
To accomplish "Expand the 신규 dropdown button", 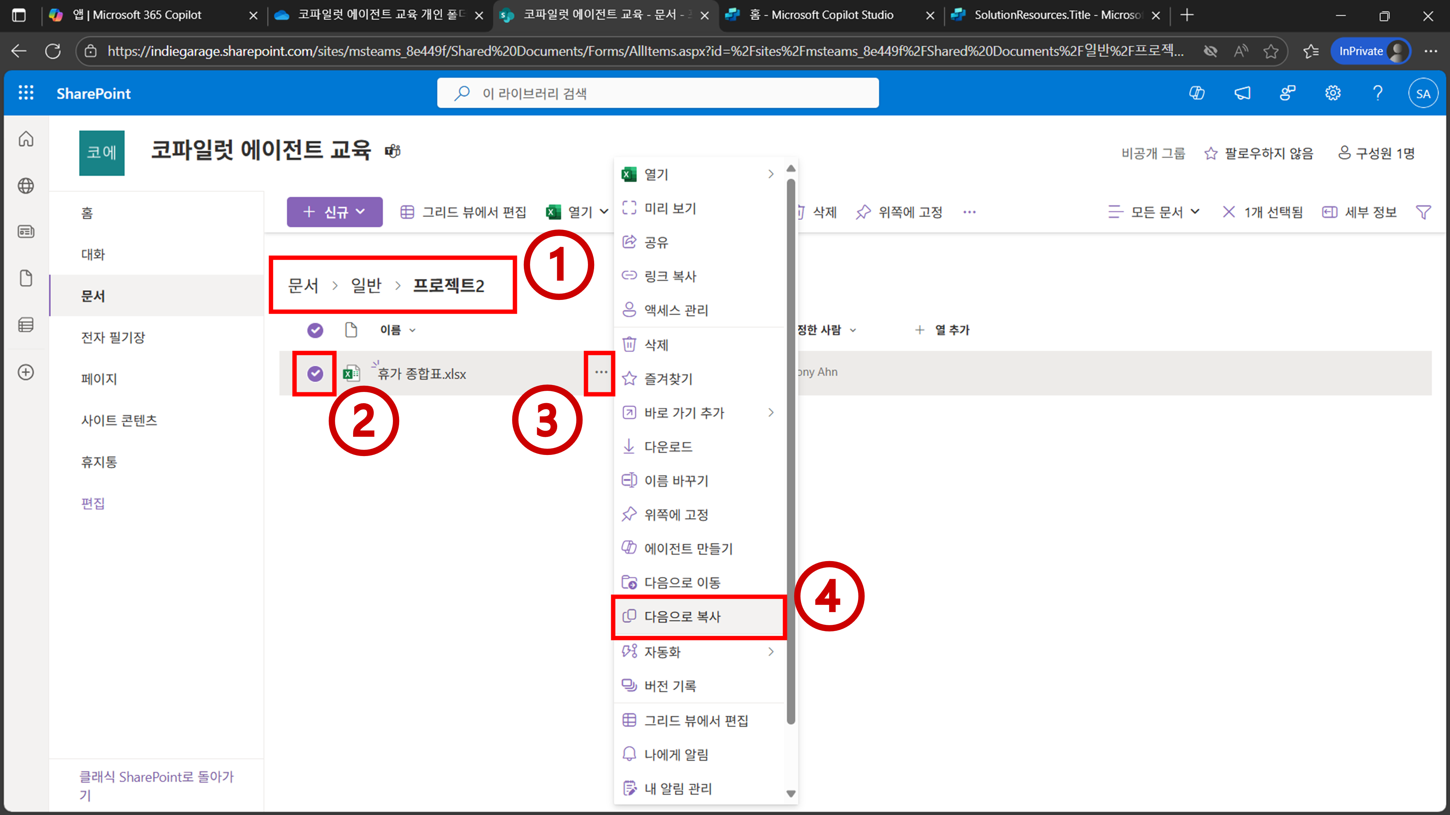I will coord(334,212).
